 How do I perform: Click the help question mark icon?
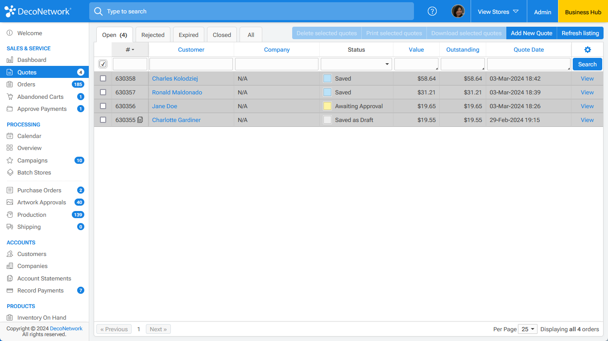pyautogui.click(x=432, y=12)
